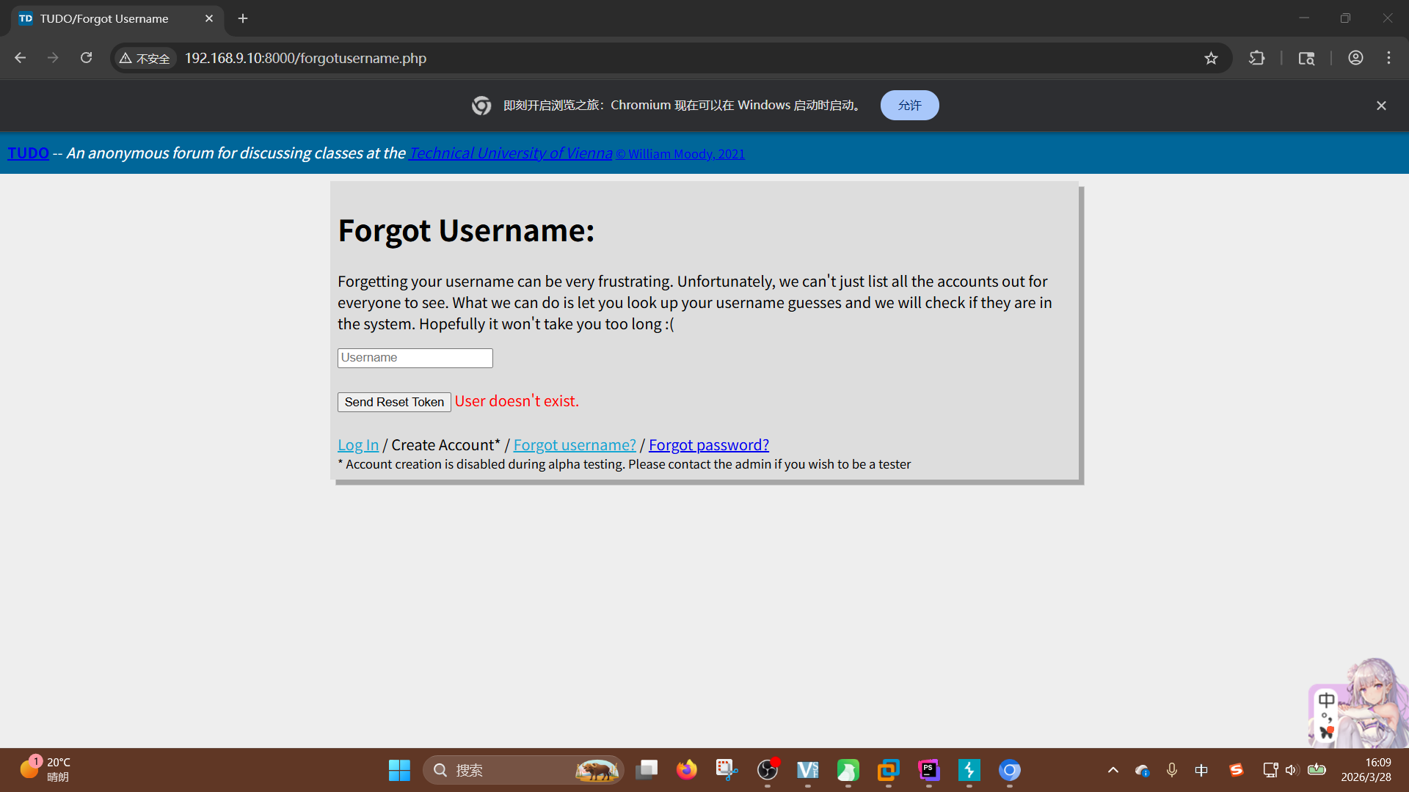Open the Chromium three-dot menu
This screenshot has width=1409, height=792.
(x=1388, y=58)
